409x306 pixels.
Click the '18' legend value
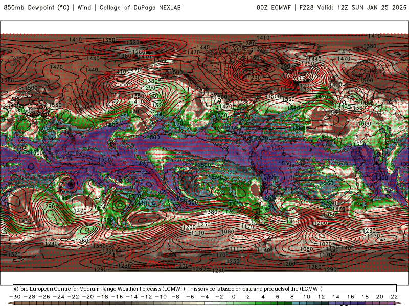(x=365, y=297)
